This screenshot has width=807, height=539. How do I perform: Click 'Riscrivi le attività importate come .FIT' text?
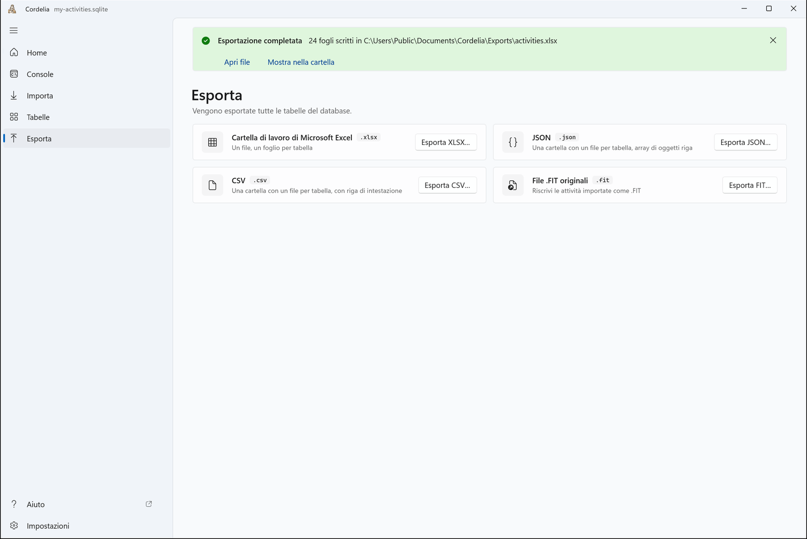(586, 191)
